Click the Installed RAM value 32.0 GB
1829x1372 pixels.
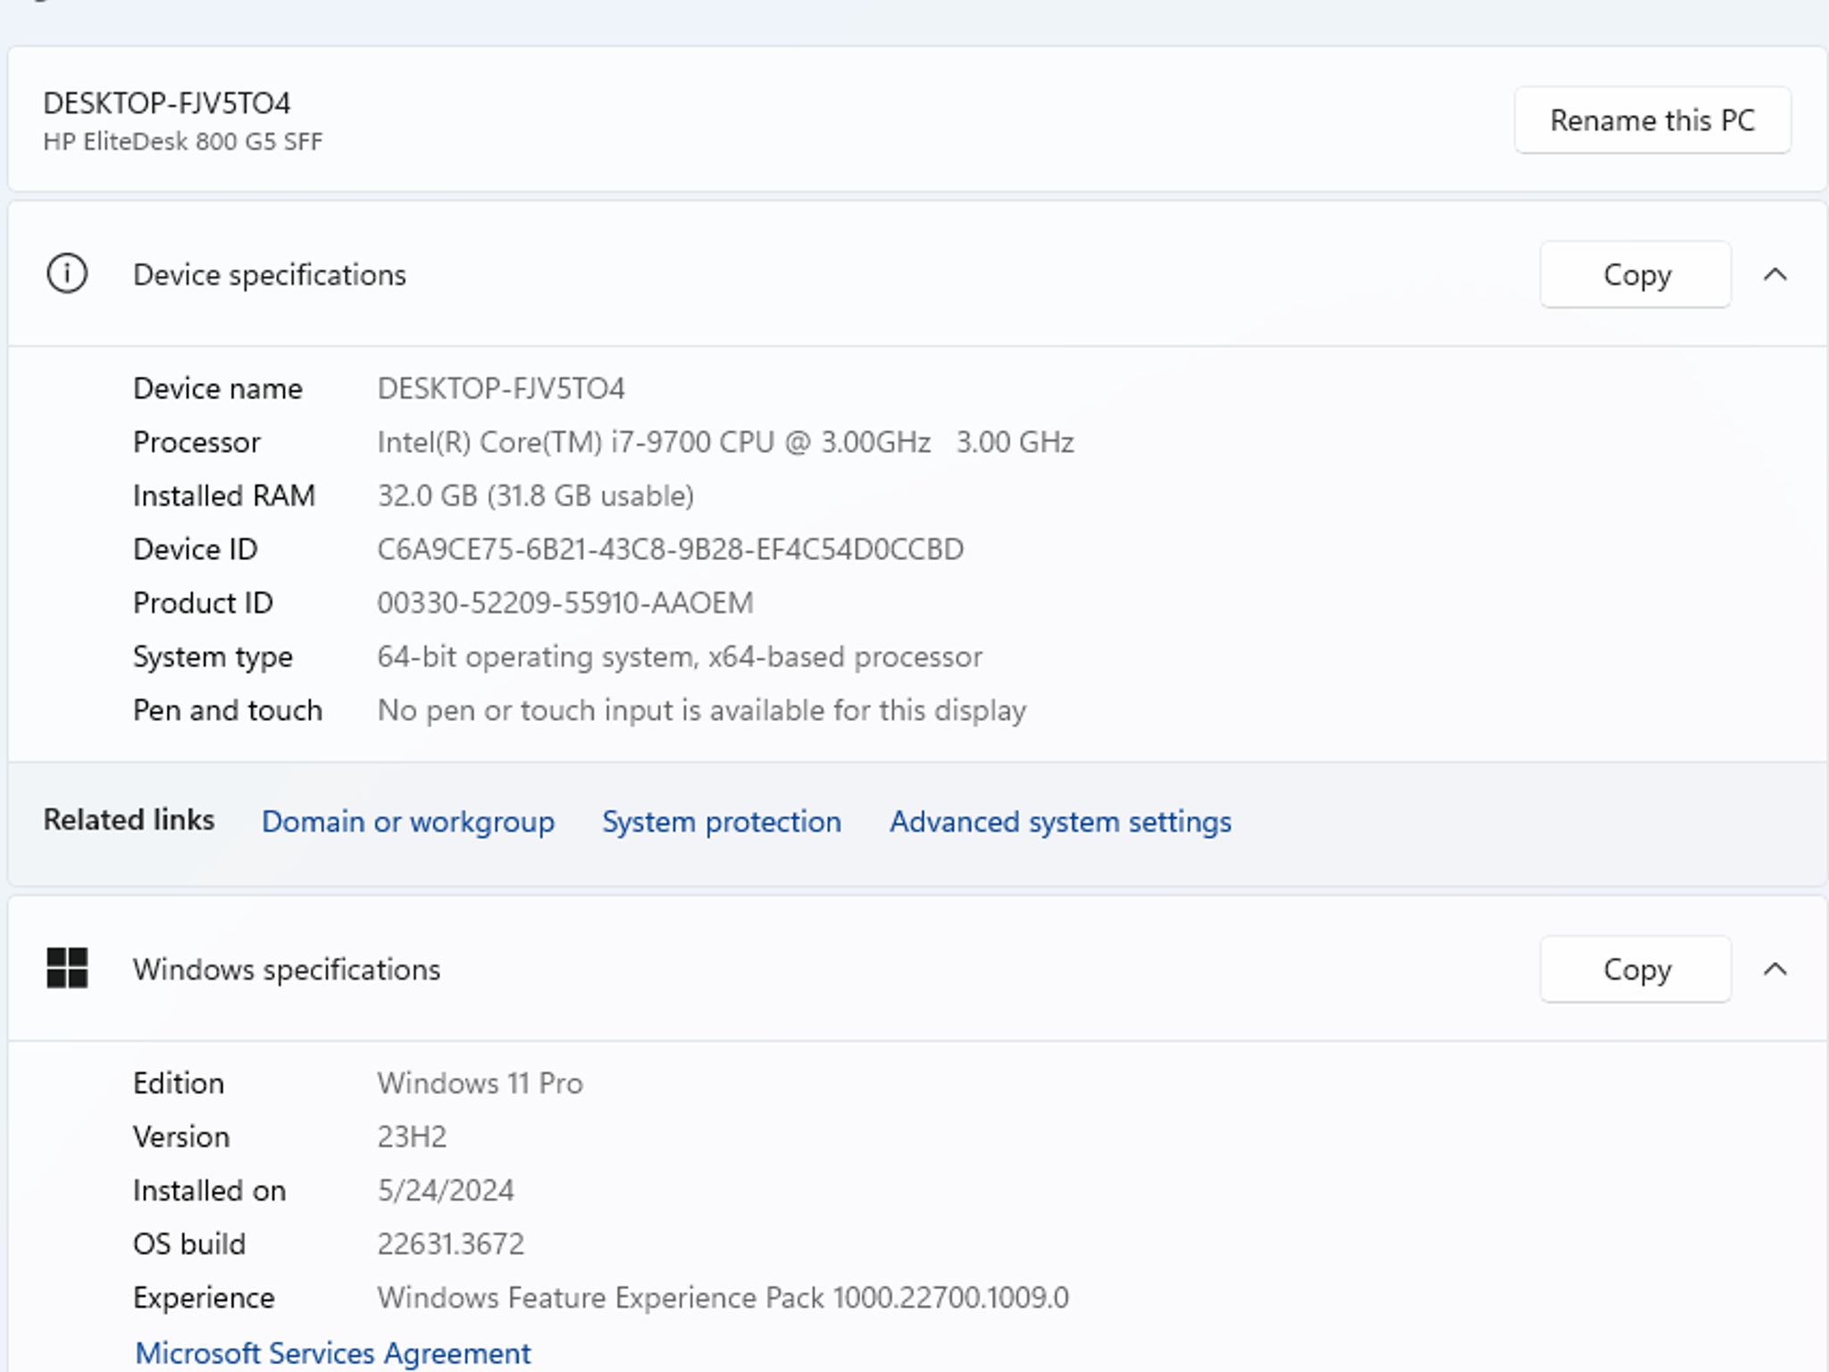(x=535, y=496)
